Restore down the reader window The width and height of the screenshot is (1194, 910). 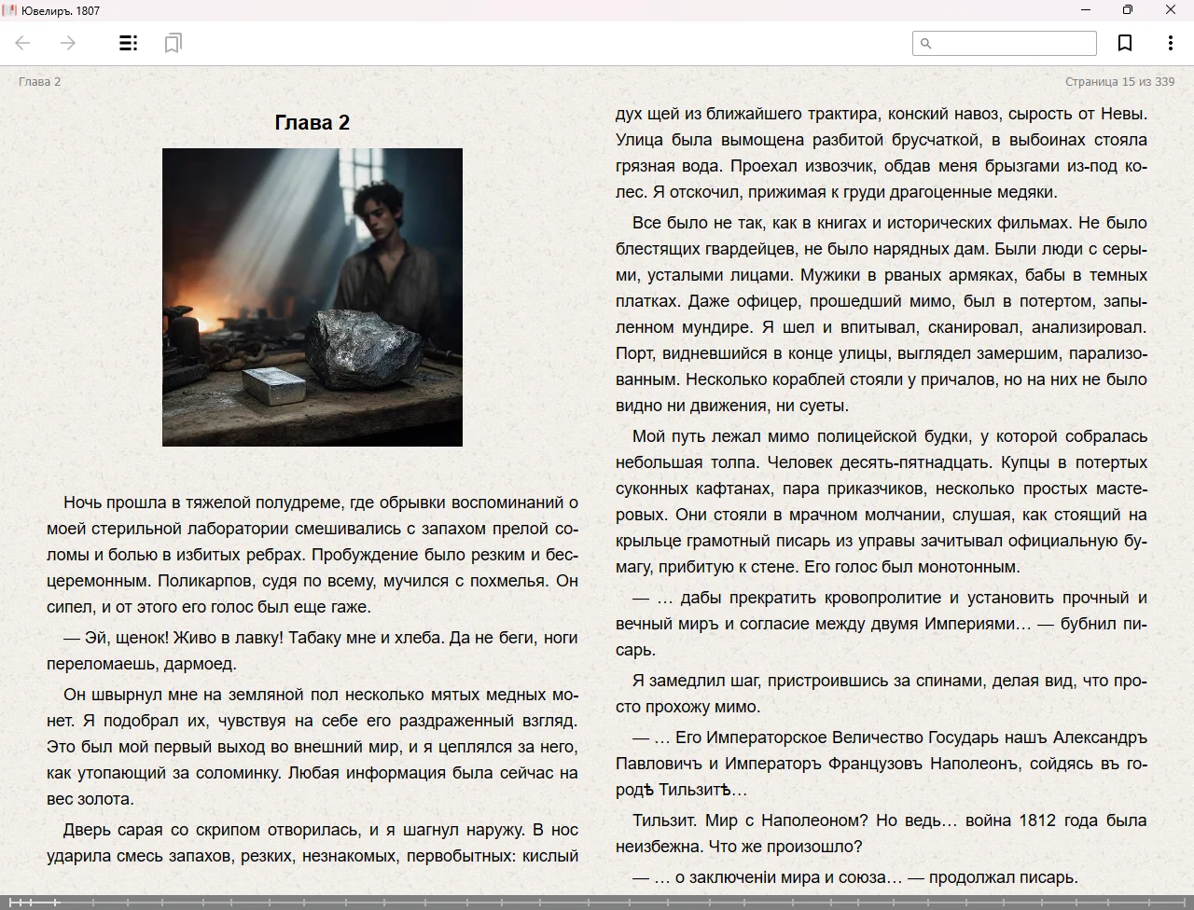[1128, 10]
